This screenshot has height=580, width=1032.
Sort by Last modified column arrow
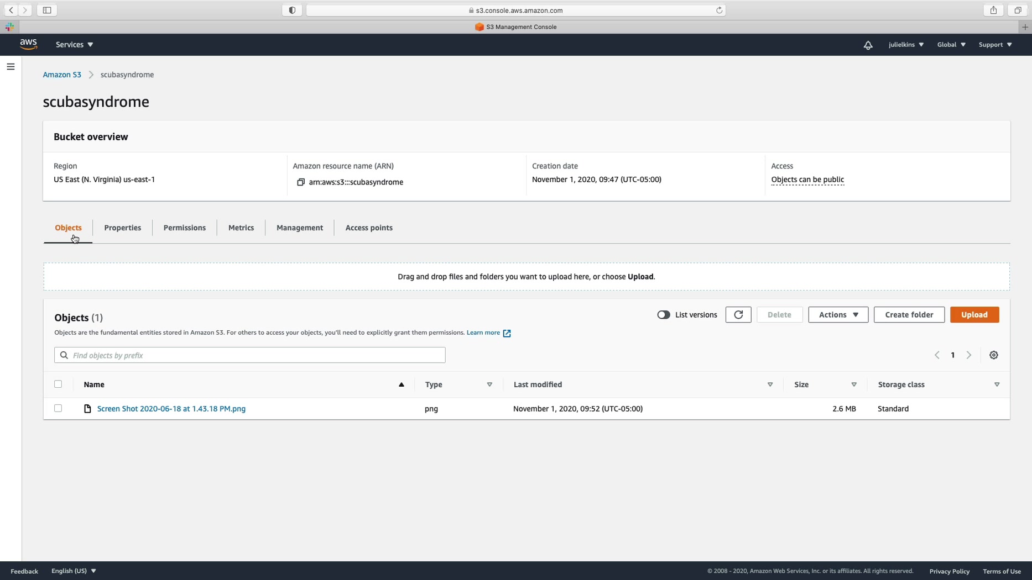coord(770,384)
